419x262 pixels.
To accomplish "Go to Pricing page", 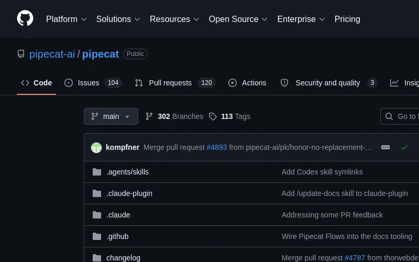I will (347, 19).
